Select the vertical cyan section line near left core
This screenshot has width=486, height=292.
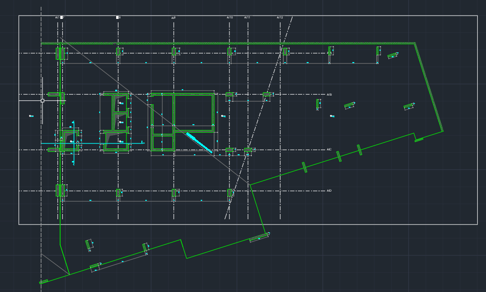click(73, 143)
